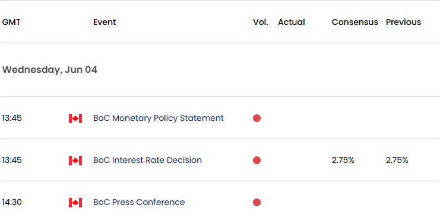
Task: Click the Previous column header
Action: (x=404, y=22)
